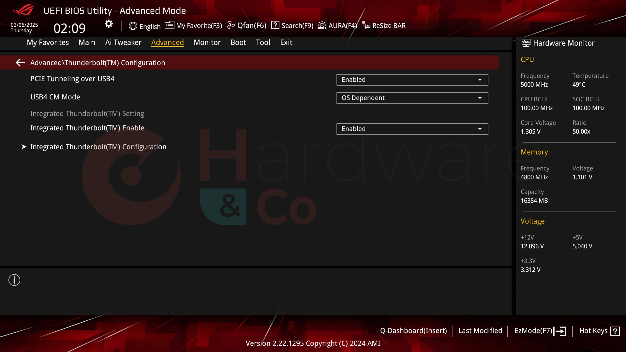Click the +12V 12.096 V reading

coord(532,246)
